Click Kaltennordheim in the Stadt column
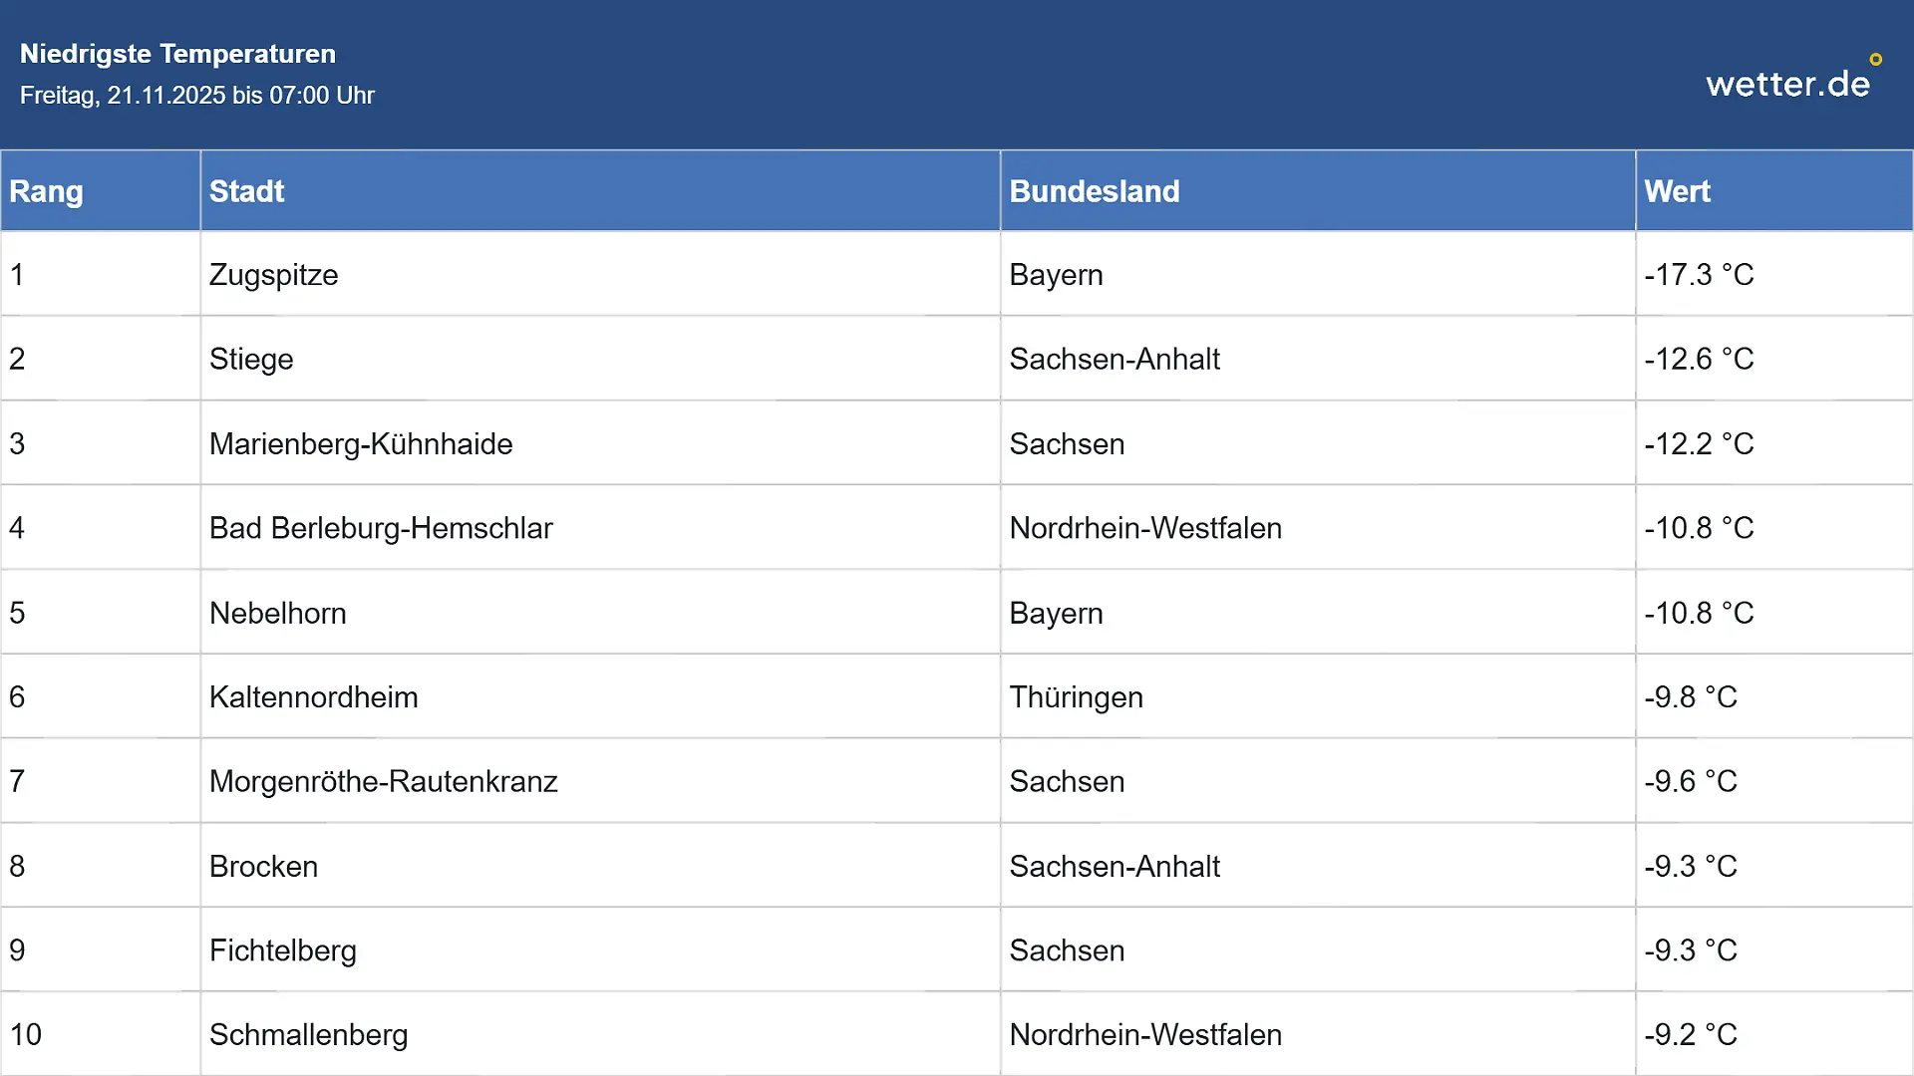This screenshot has height=1076, width=1914. click(313, 697)
